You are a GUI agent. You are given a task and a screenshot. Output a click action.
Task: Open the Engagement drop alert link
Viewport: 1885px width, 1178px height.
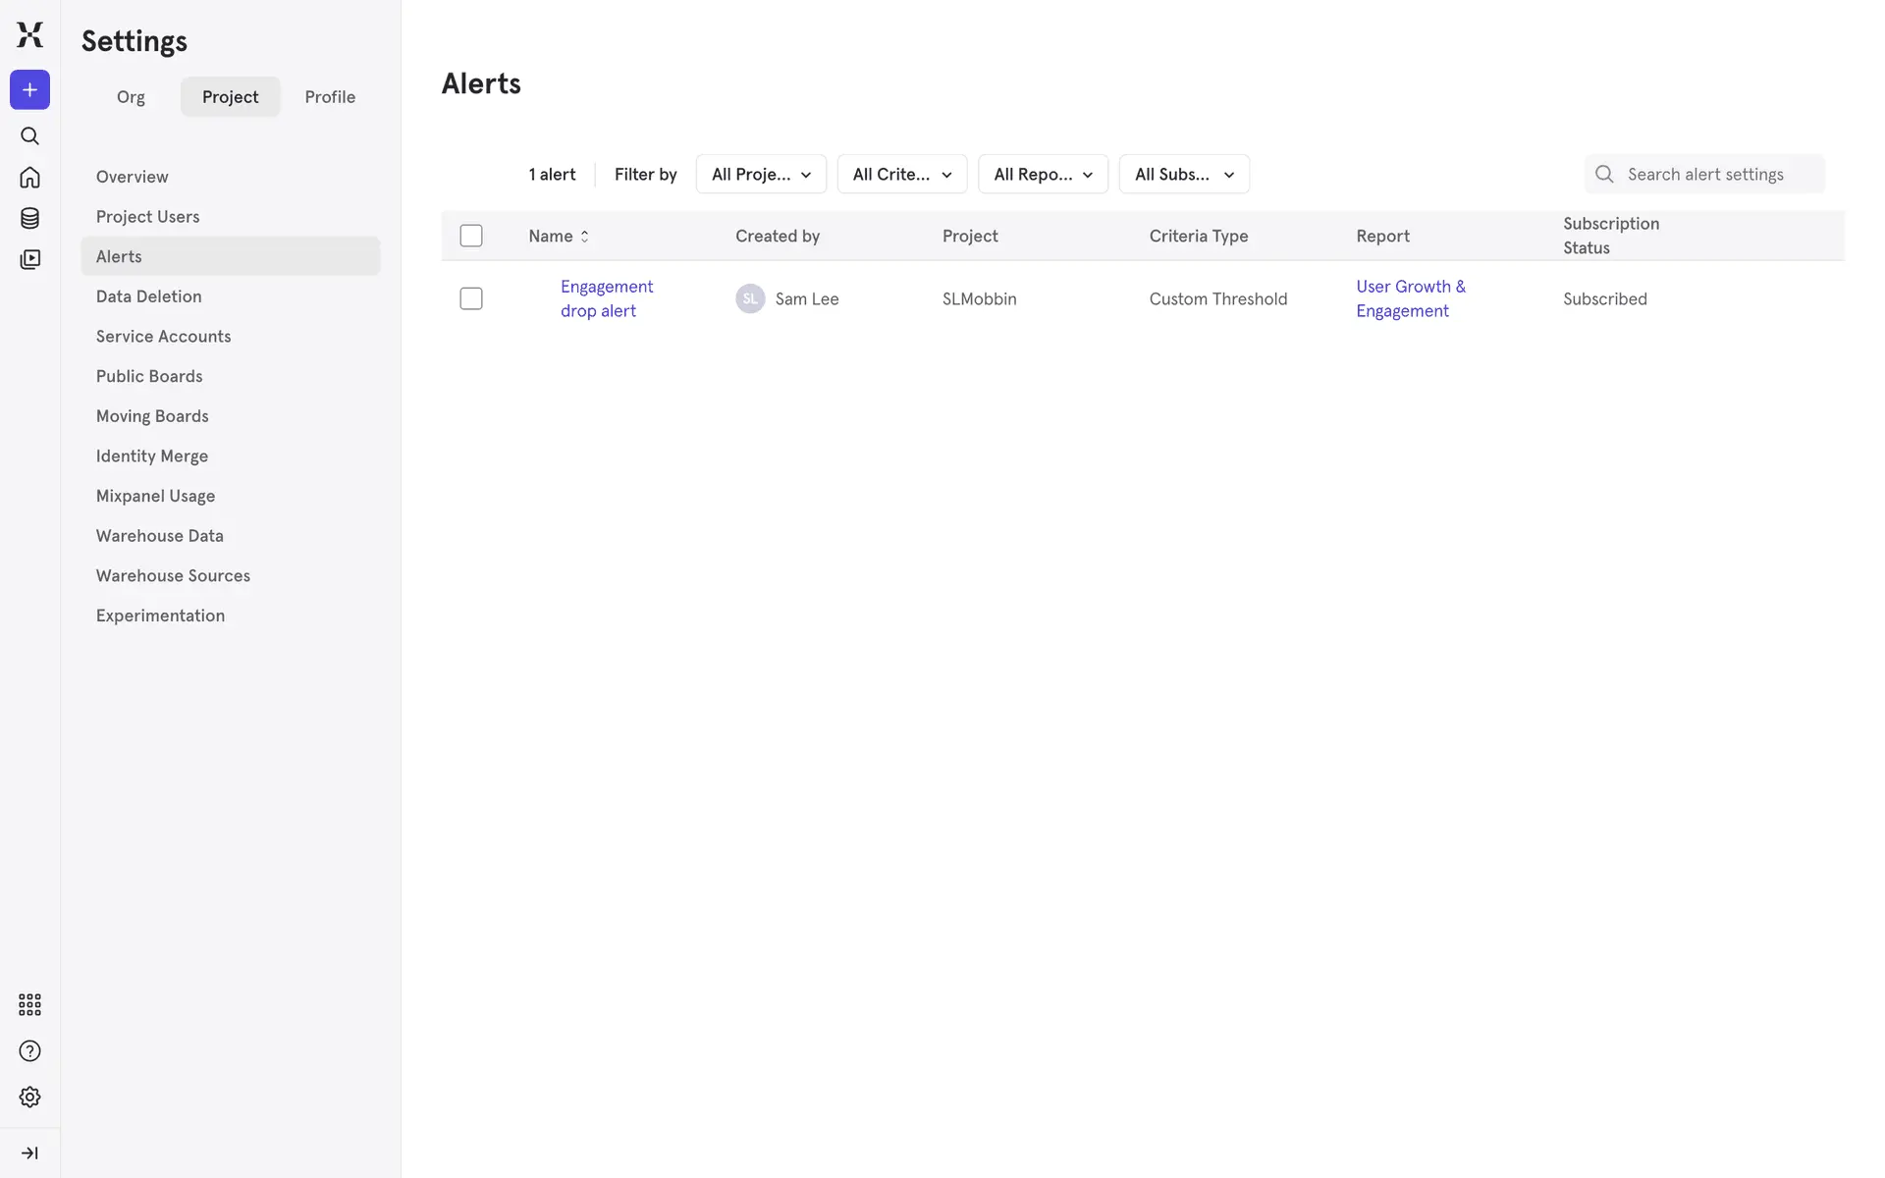606,298
